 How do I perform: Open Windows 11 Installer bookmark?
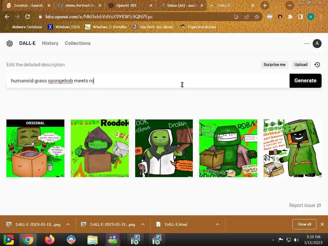click(x=106, y=27)
